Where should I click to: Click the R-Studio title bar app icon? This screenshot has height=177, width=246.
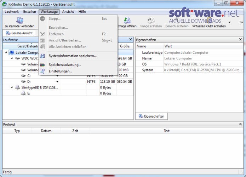click(5, 4)
